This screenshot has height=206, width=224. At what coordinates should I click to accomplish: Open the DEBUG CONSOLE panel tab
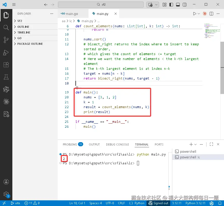click(x=117, y=144)
